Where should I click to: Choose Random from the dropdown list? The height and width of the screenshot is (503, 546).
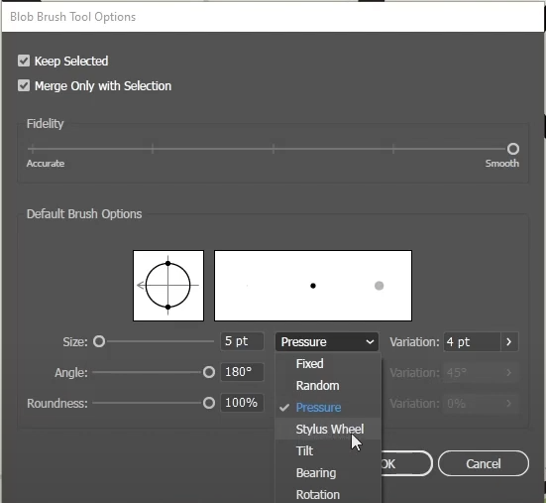(328, 386)
